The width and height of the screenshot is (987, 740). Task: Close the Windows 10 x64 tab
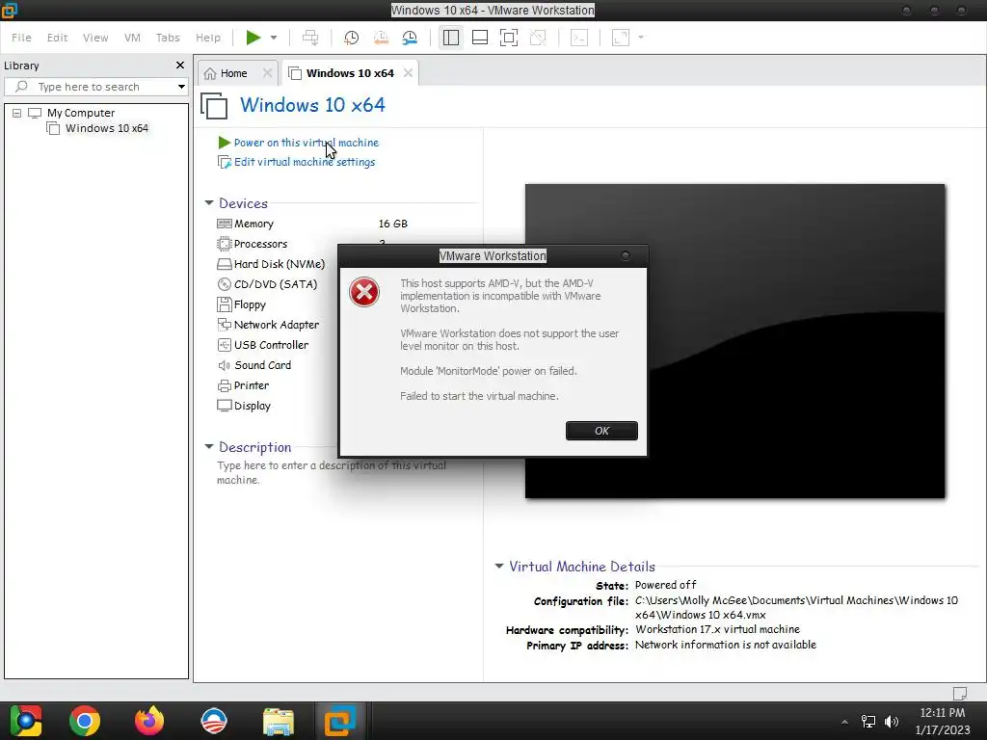click(408, 73)
